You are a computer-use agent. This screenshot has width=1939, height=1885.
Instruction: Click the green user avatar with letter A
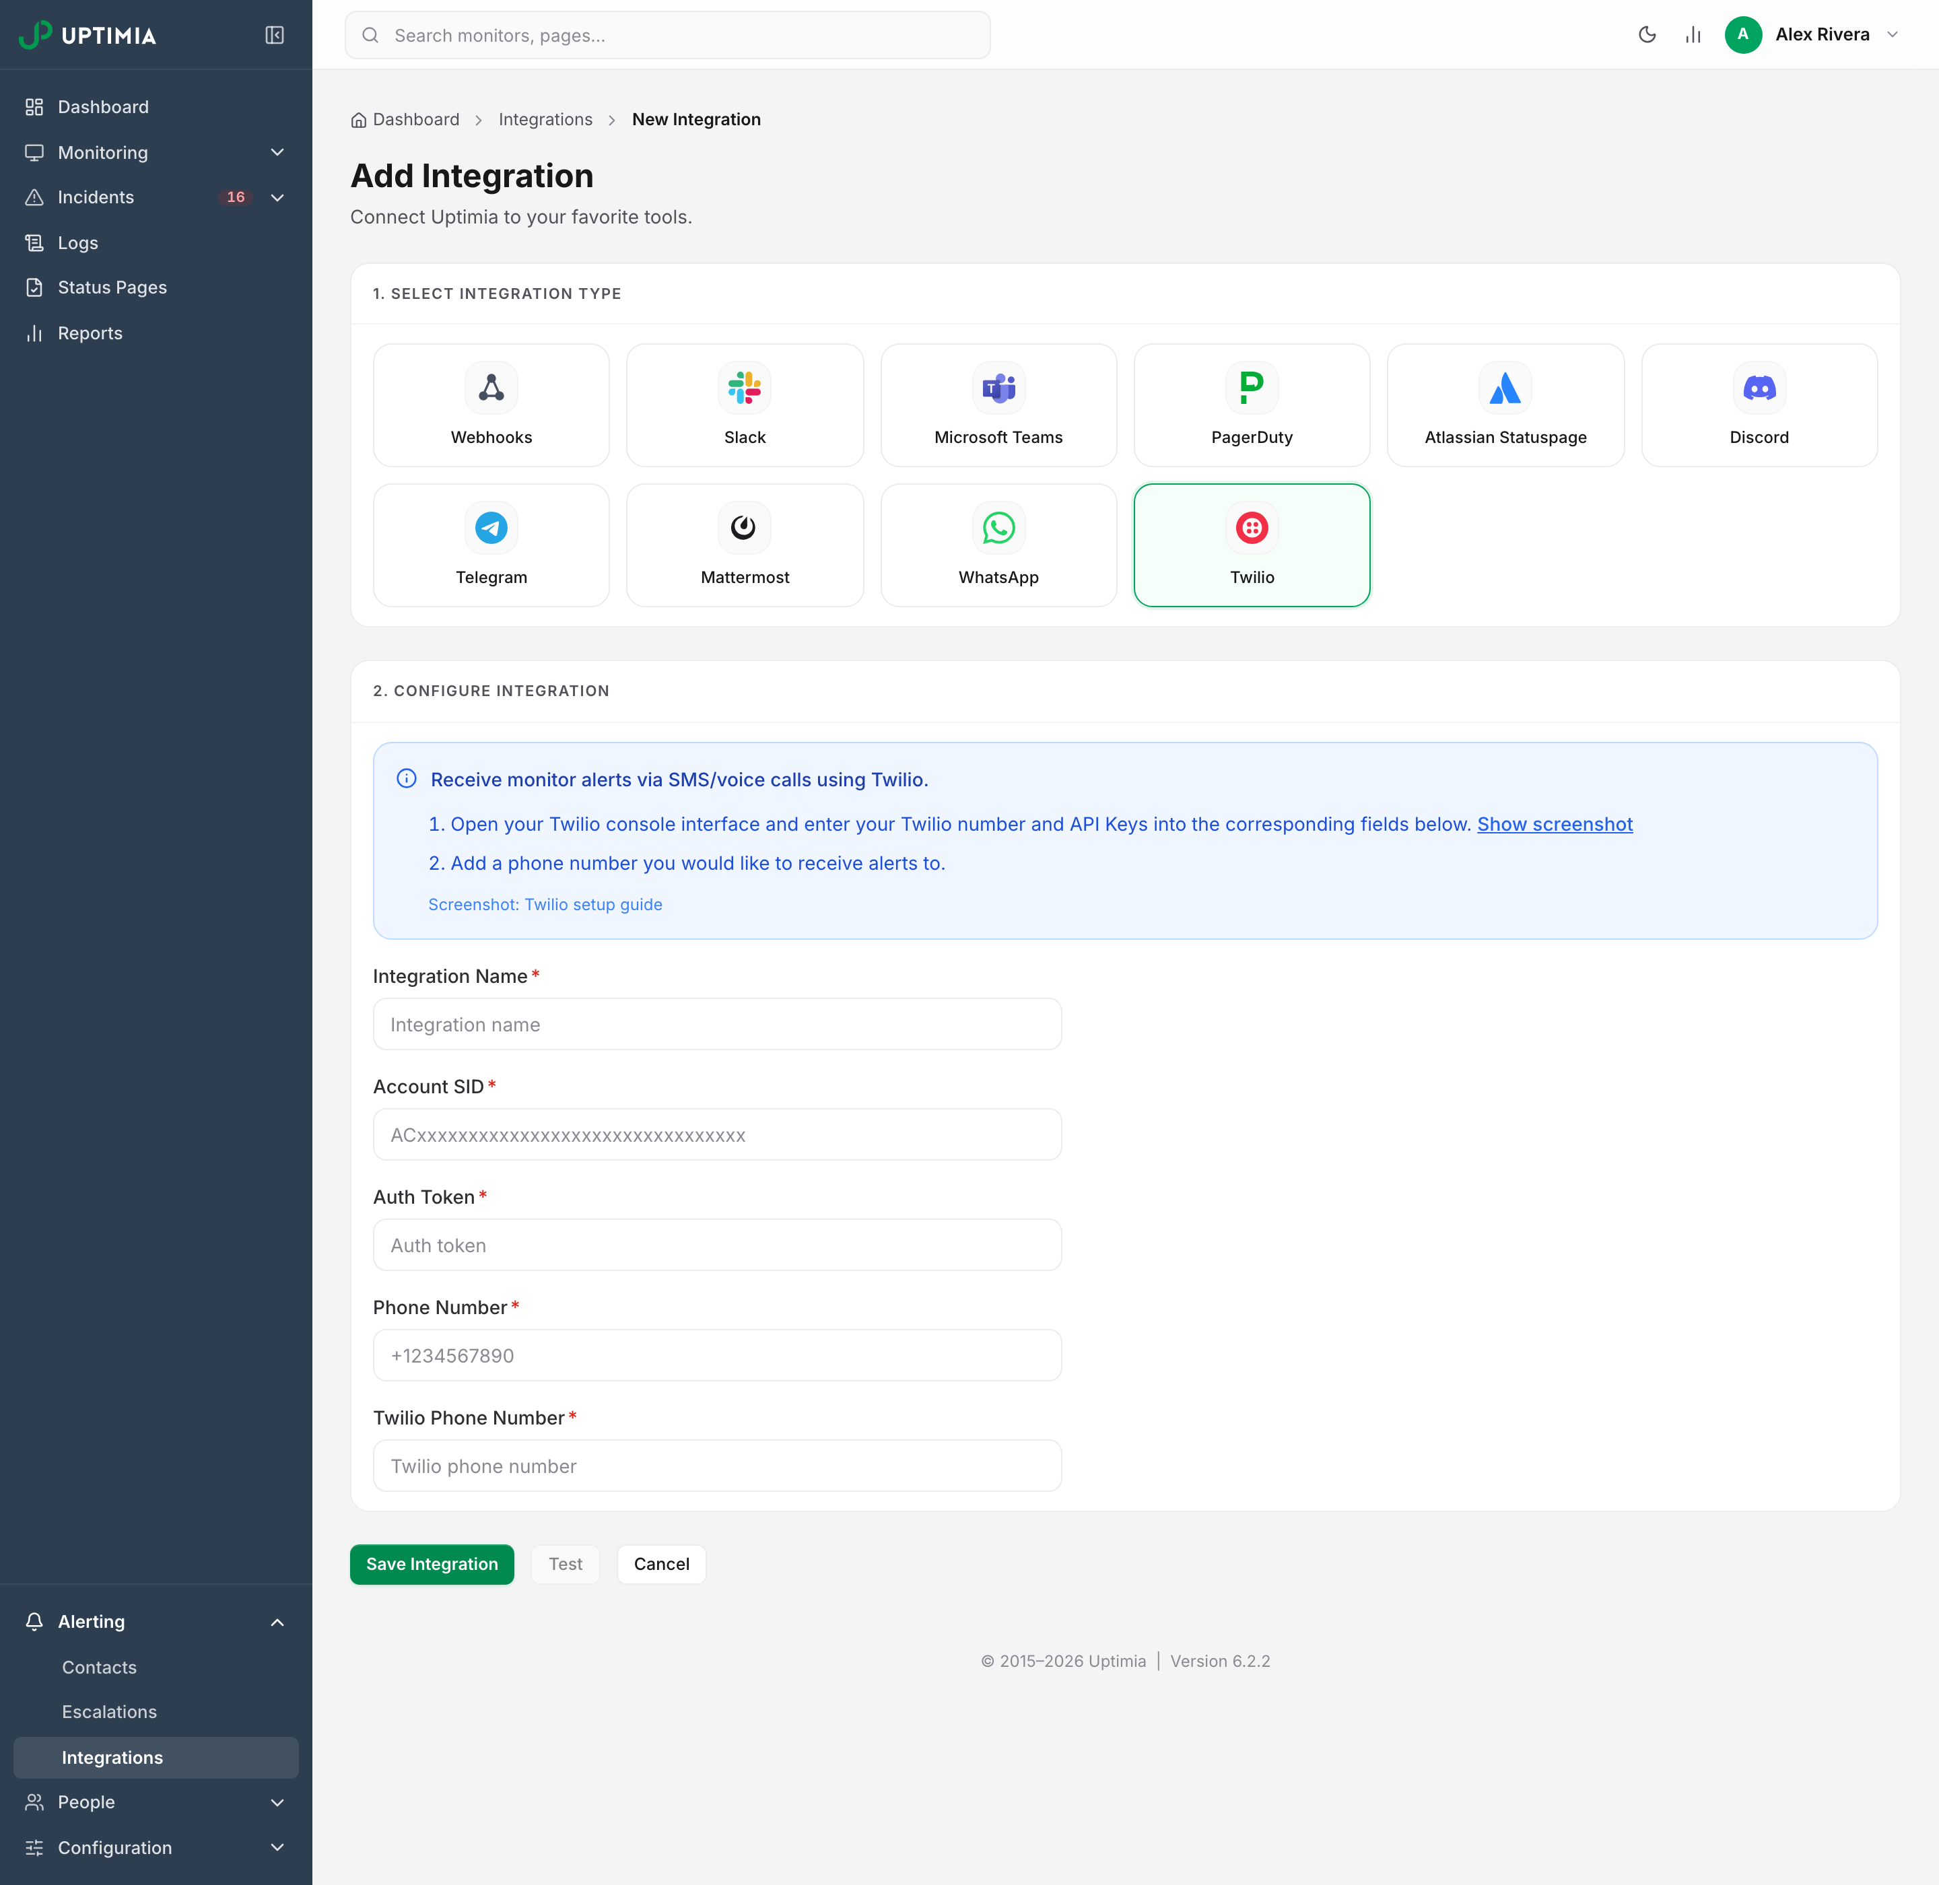point(1743,34)
